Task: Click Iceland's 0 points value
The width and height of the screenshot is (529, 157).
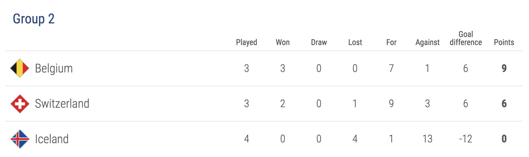Action: pyautogui.click(x=504, y=139)
